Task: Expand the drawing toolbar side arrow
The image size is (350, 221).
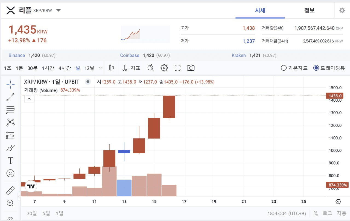Action: click(x=19, y=196)
